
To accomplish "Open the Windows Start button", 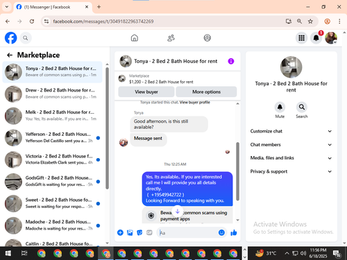I will (x=8, y=254).
